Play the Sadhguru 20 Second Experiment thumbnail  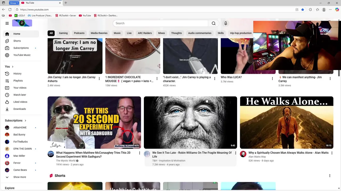coord(94,122)
